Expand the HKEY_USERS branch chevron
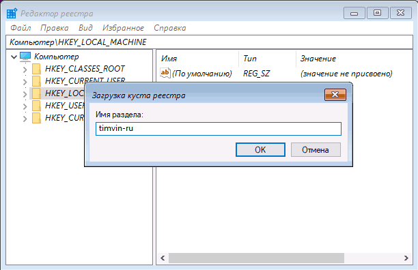 pyautogui.click(x=25, y=106)
